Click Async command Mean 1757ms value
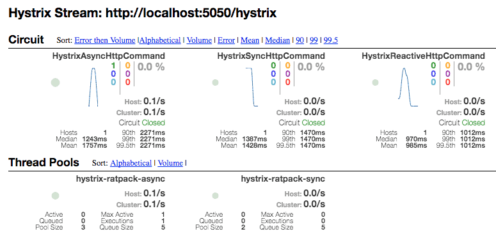This screenshot has width=496, height=236. click(94, 146)
